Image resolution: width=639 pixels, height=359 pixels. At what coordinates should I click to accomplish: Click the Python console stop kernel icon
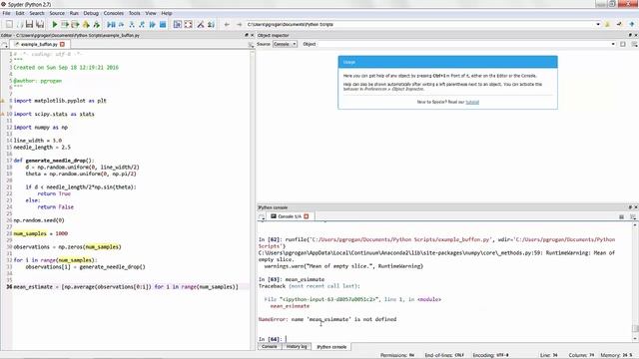[621, 217]
